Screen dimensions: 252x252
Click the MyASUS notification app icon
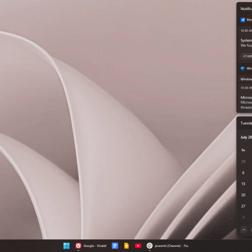coord(243,20)
